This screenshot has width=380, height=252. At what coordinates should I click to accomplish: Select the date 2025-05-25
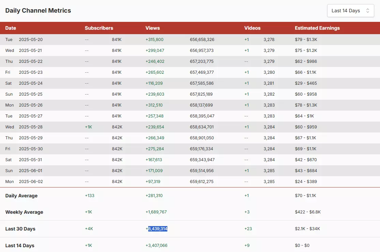pos(31,94)
